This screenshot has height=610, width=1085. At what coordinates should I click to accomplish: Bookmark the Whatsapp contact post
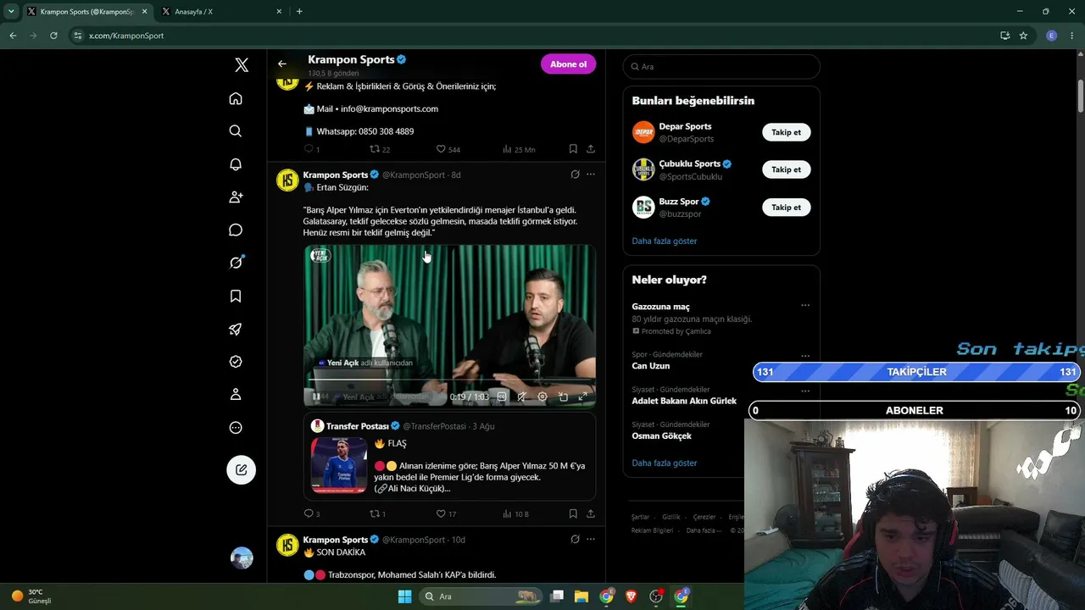pyautogui.click(x=573, y=149)
